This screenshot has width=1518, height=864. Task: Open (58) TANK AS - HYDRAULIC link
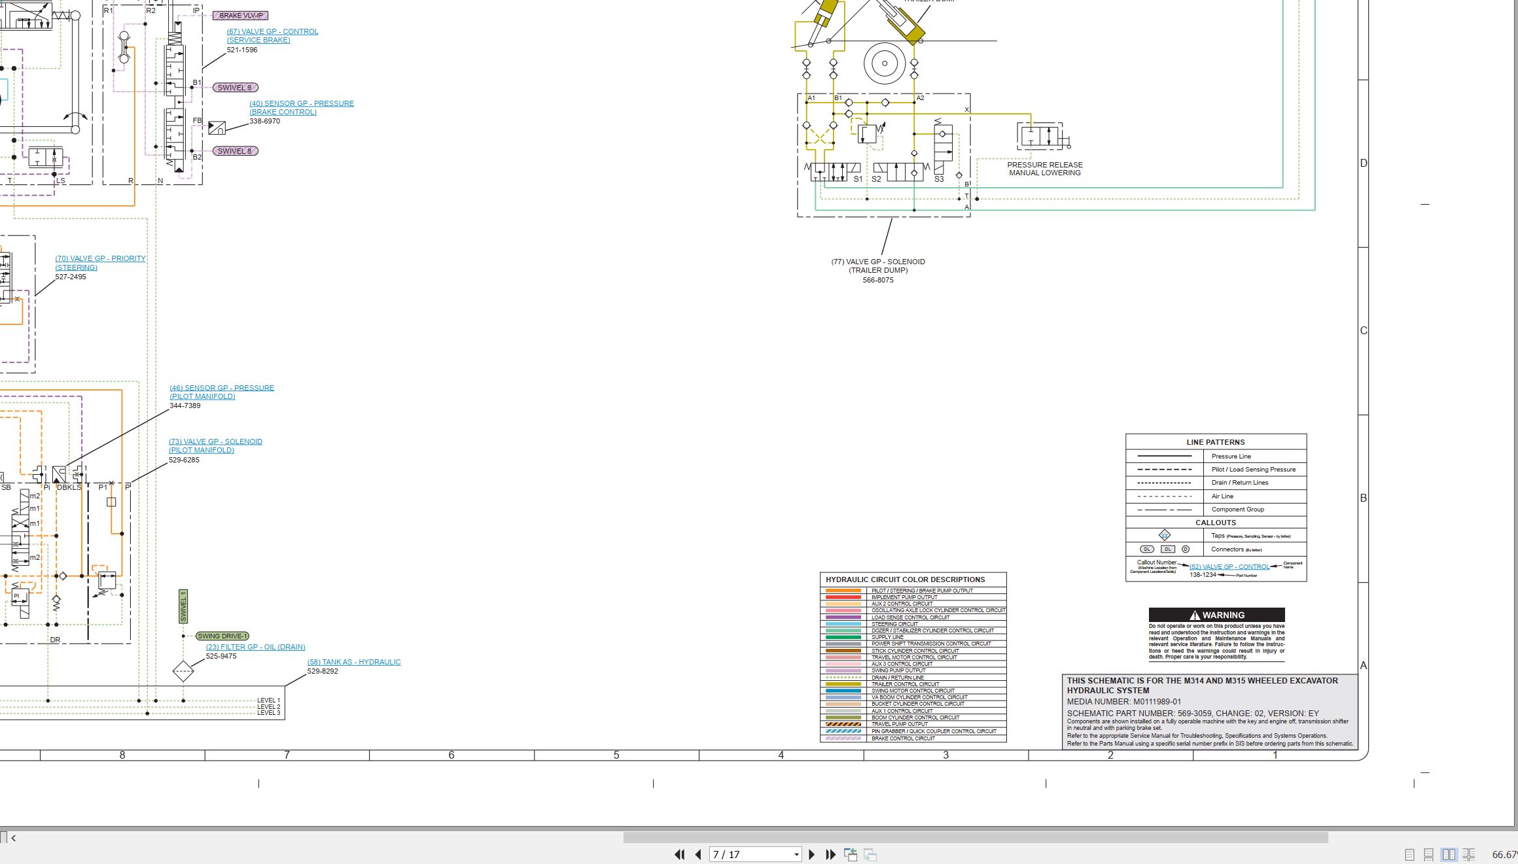tap(354, 662)
